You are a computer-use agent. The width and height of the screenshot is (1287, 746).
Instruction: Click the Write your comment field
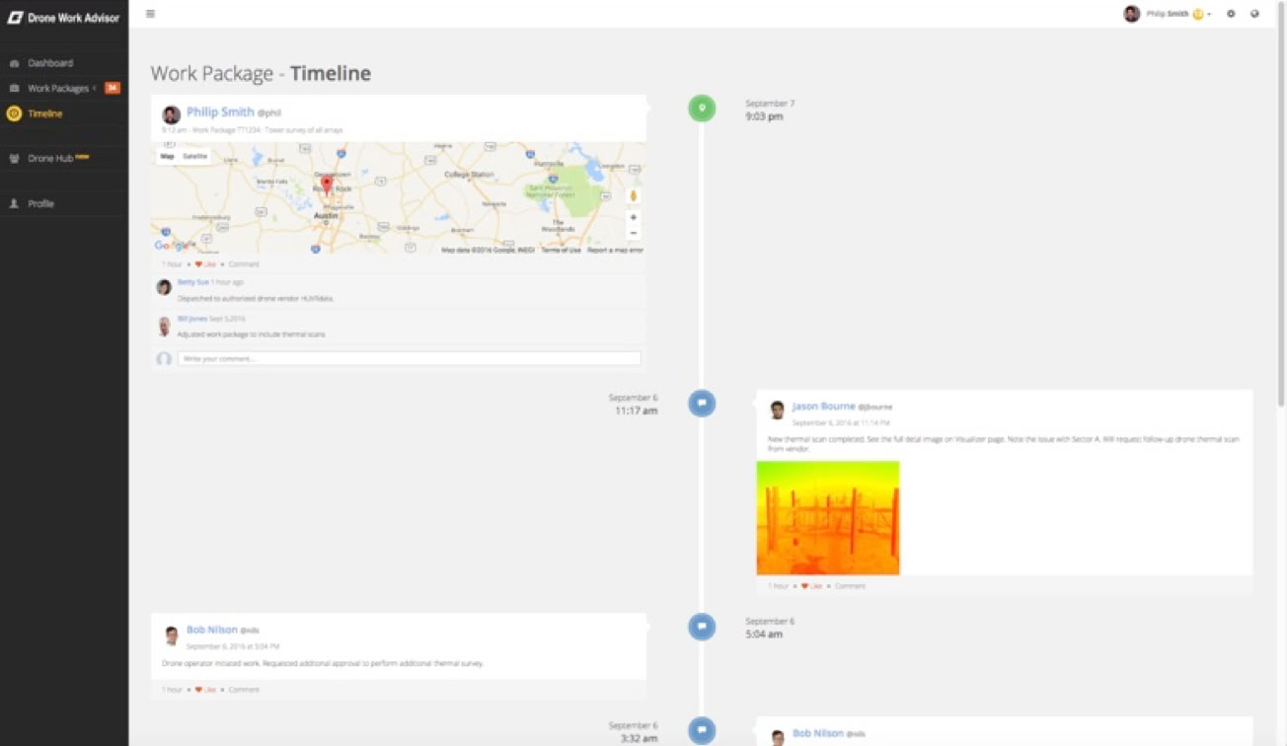coord(409,358)
